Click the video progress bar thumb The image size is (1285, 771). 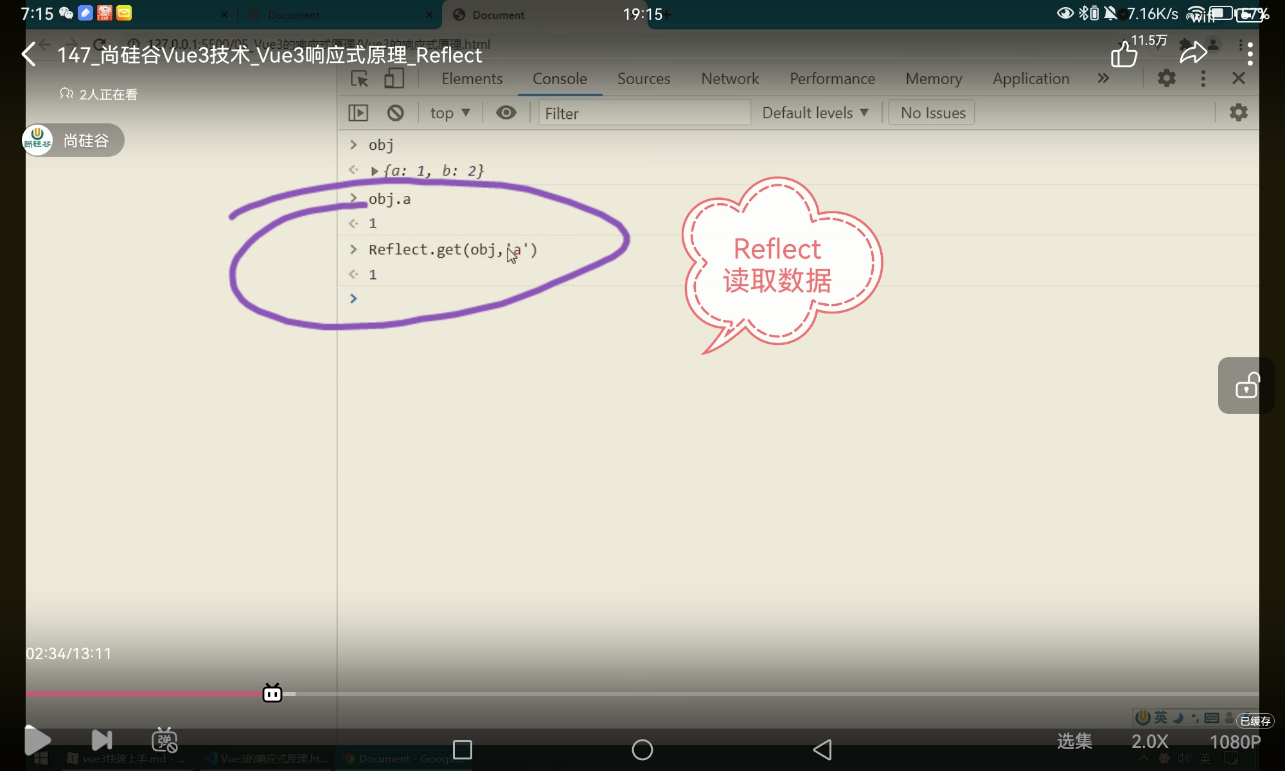272,693
